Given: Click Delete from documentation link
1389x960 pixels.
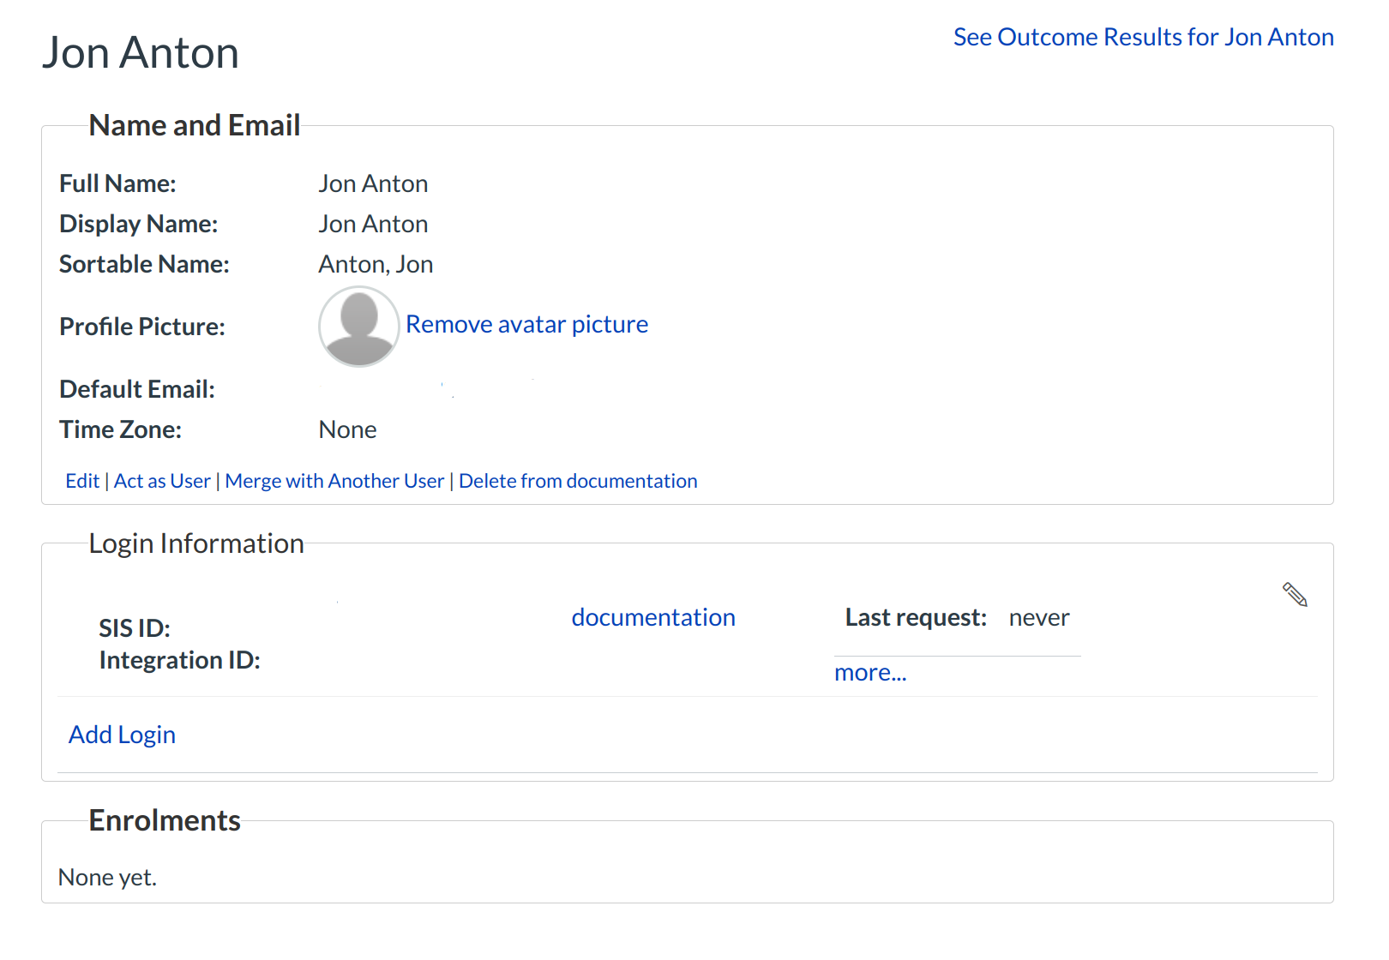Looking at the screenshot, I should pos(578,481).
